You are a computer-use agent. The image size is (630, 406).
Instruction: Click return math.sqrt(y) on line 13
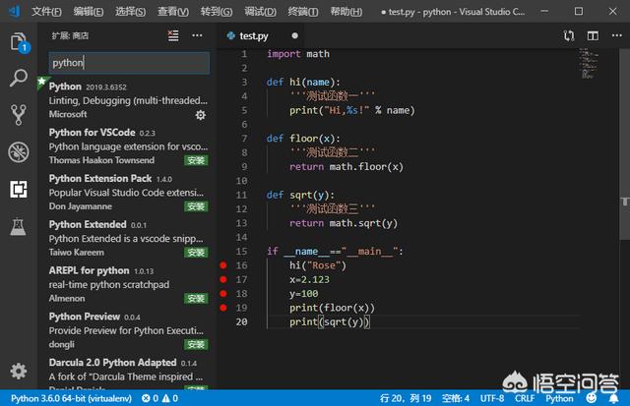click(x=344, y=223)
